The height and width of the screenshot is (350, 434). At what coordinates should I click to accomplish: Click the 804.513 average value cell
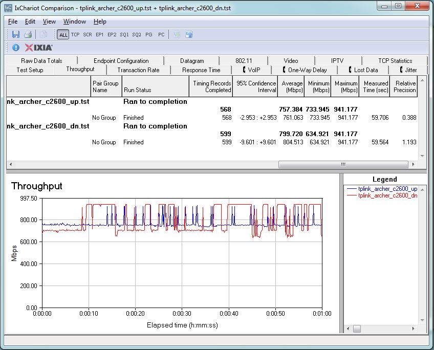click(293, 142)
